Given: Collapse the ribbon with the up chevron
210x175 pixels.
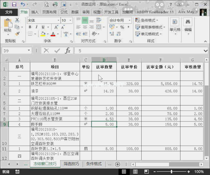Looking at the screenshot, I should pyautogui.click(x=205, y=42).
